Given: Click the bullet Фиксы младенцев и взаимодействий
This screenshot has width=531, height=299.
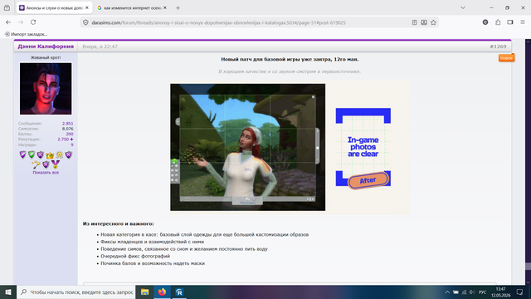Looking at the screenshot, I should click(152, 242).
